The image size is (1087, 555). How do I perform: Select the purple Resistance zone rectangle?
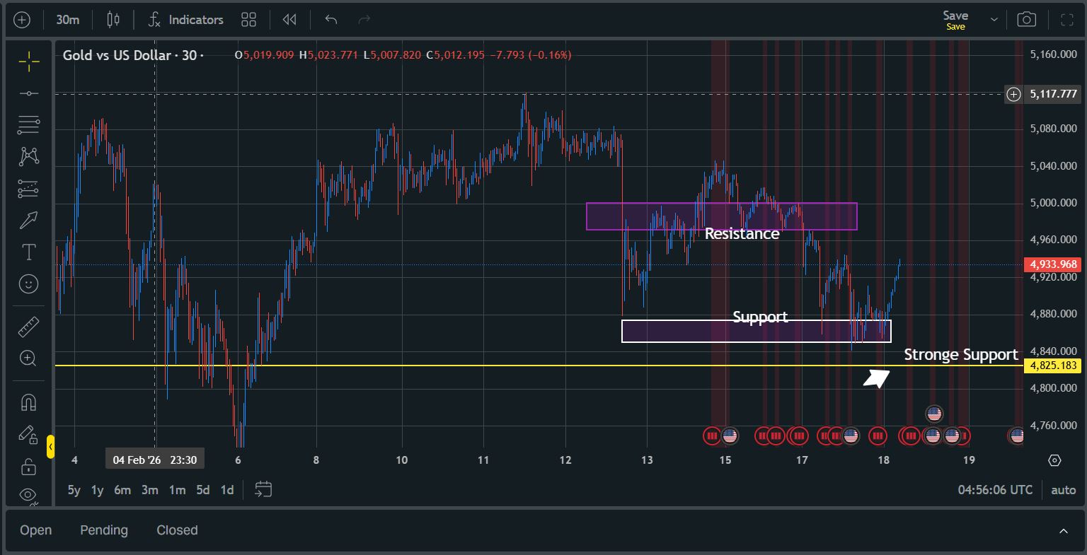[721, 216]
